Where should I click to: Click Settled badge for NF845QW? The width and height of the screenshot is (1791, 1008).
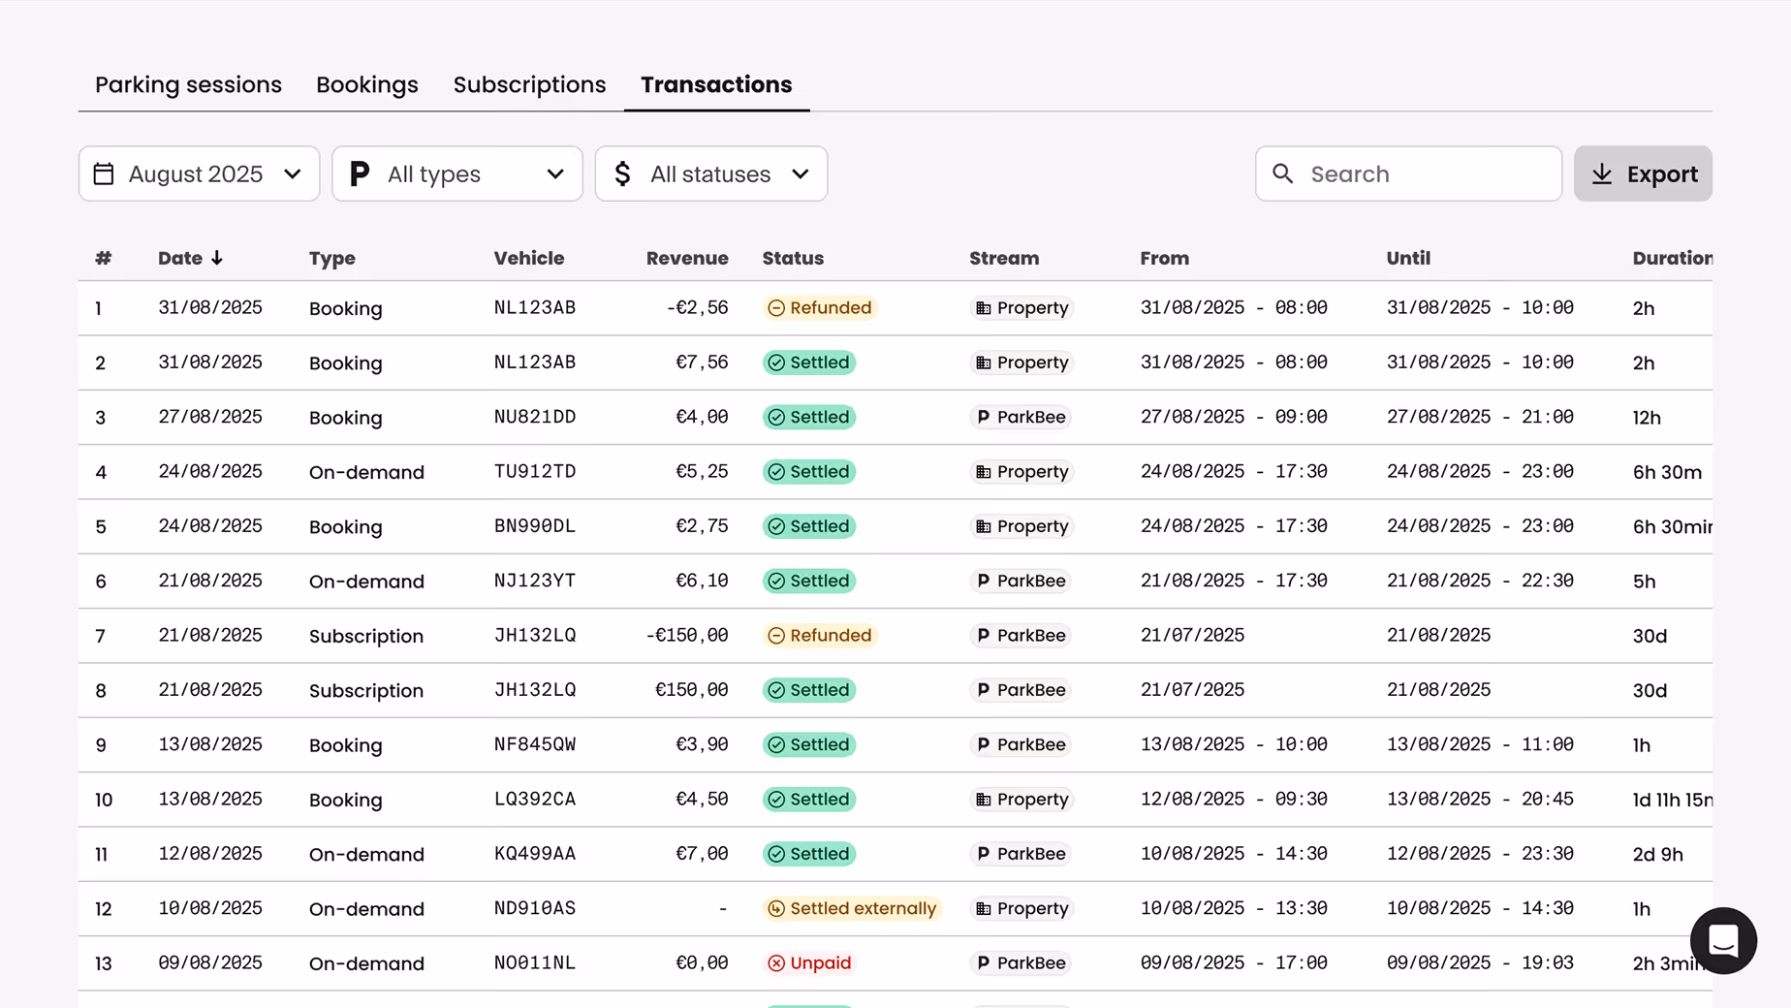coord(808,744)
